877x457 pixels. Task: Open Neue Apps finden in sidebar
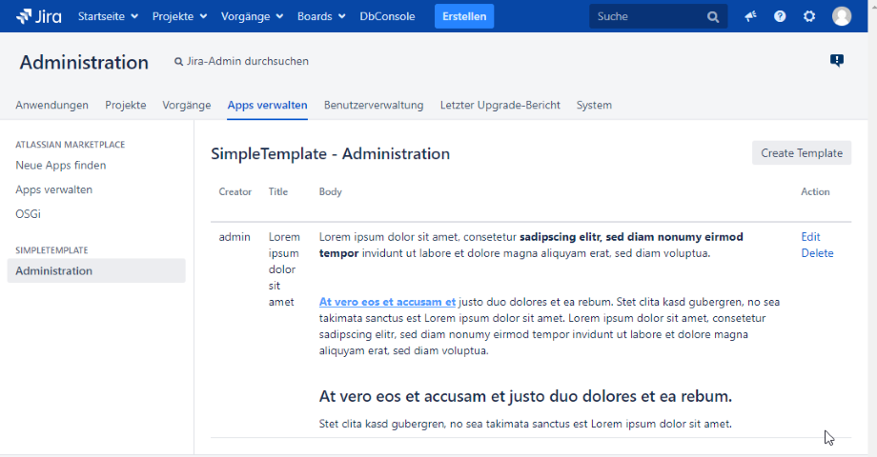pos(60,166)
